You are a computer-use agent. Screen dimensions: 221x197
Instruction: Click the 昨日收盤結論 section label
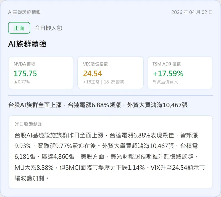point(28,124)
